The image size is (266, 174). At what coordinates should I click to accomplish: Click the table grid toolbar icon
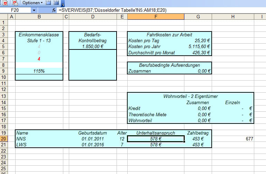point(56,3)
